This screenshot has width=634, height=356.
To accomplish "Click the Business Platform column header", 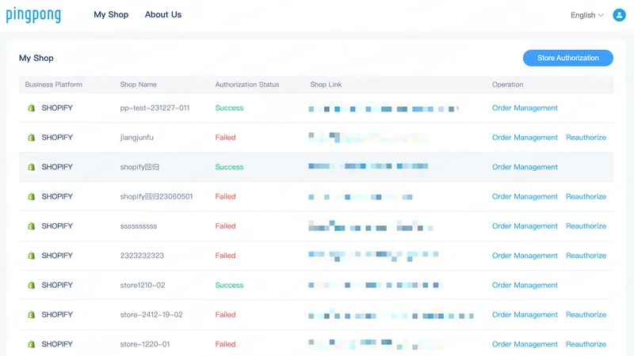I will coord(53,85).
